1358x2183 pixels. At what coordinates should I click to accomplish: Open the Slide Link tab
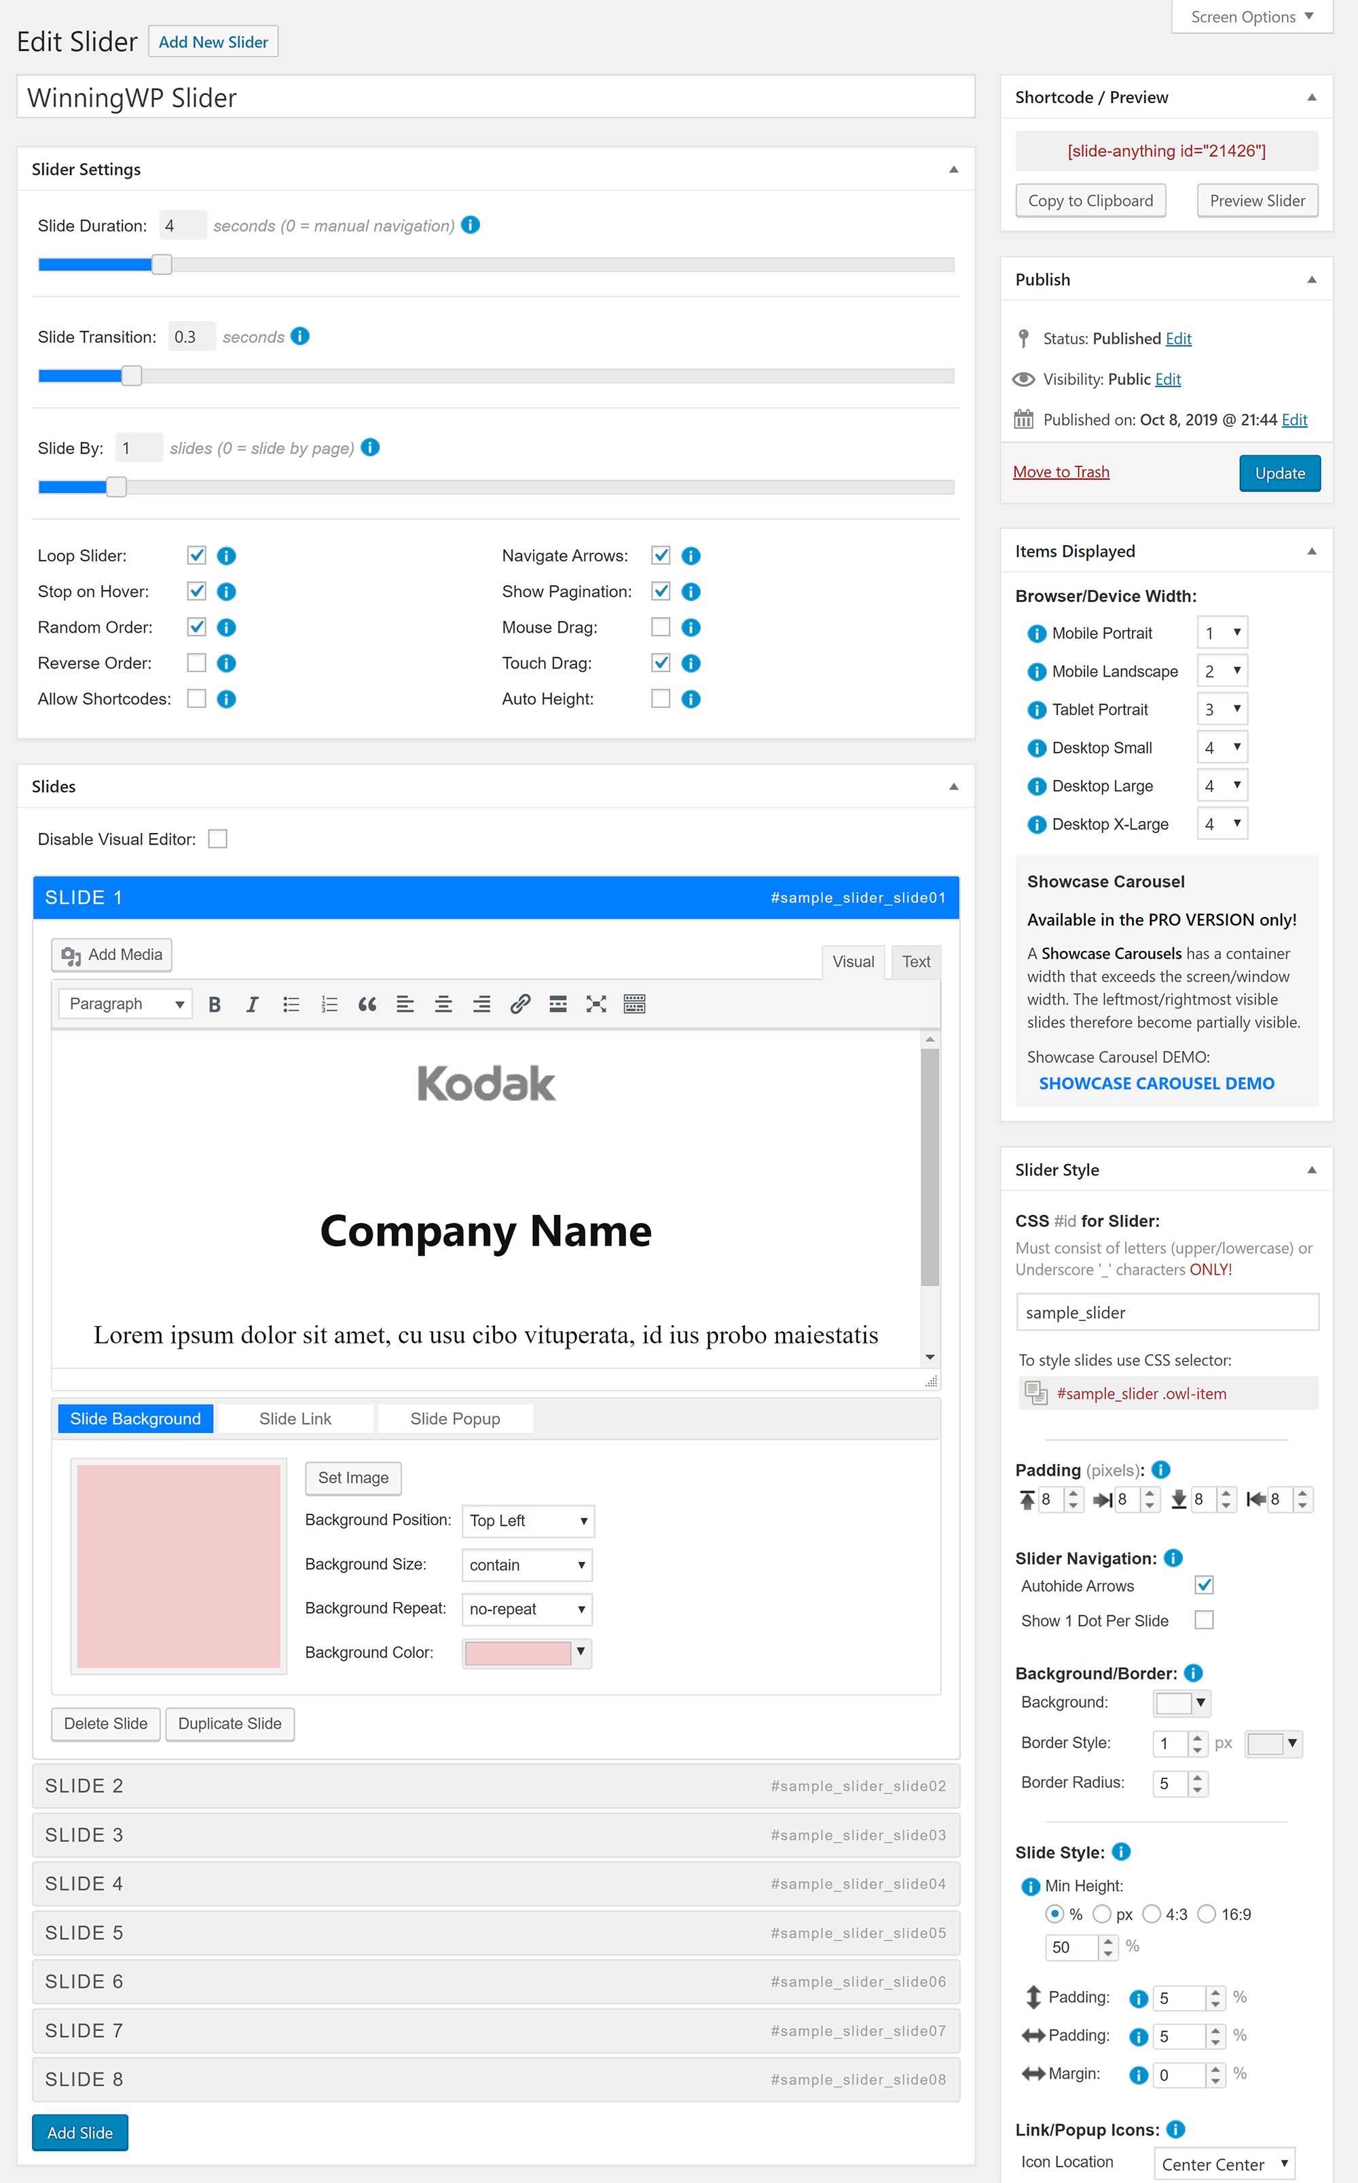pyautogui.click(x=295, y=1419)
